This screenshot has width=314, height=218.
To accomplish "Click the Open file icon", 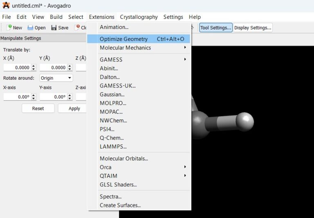I will [30, 28].
